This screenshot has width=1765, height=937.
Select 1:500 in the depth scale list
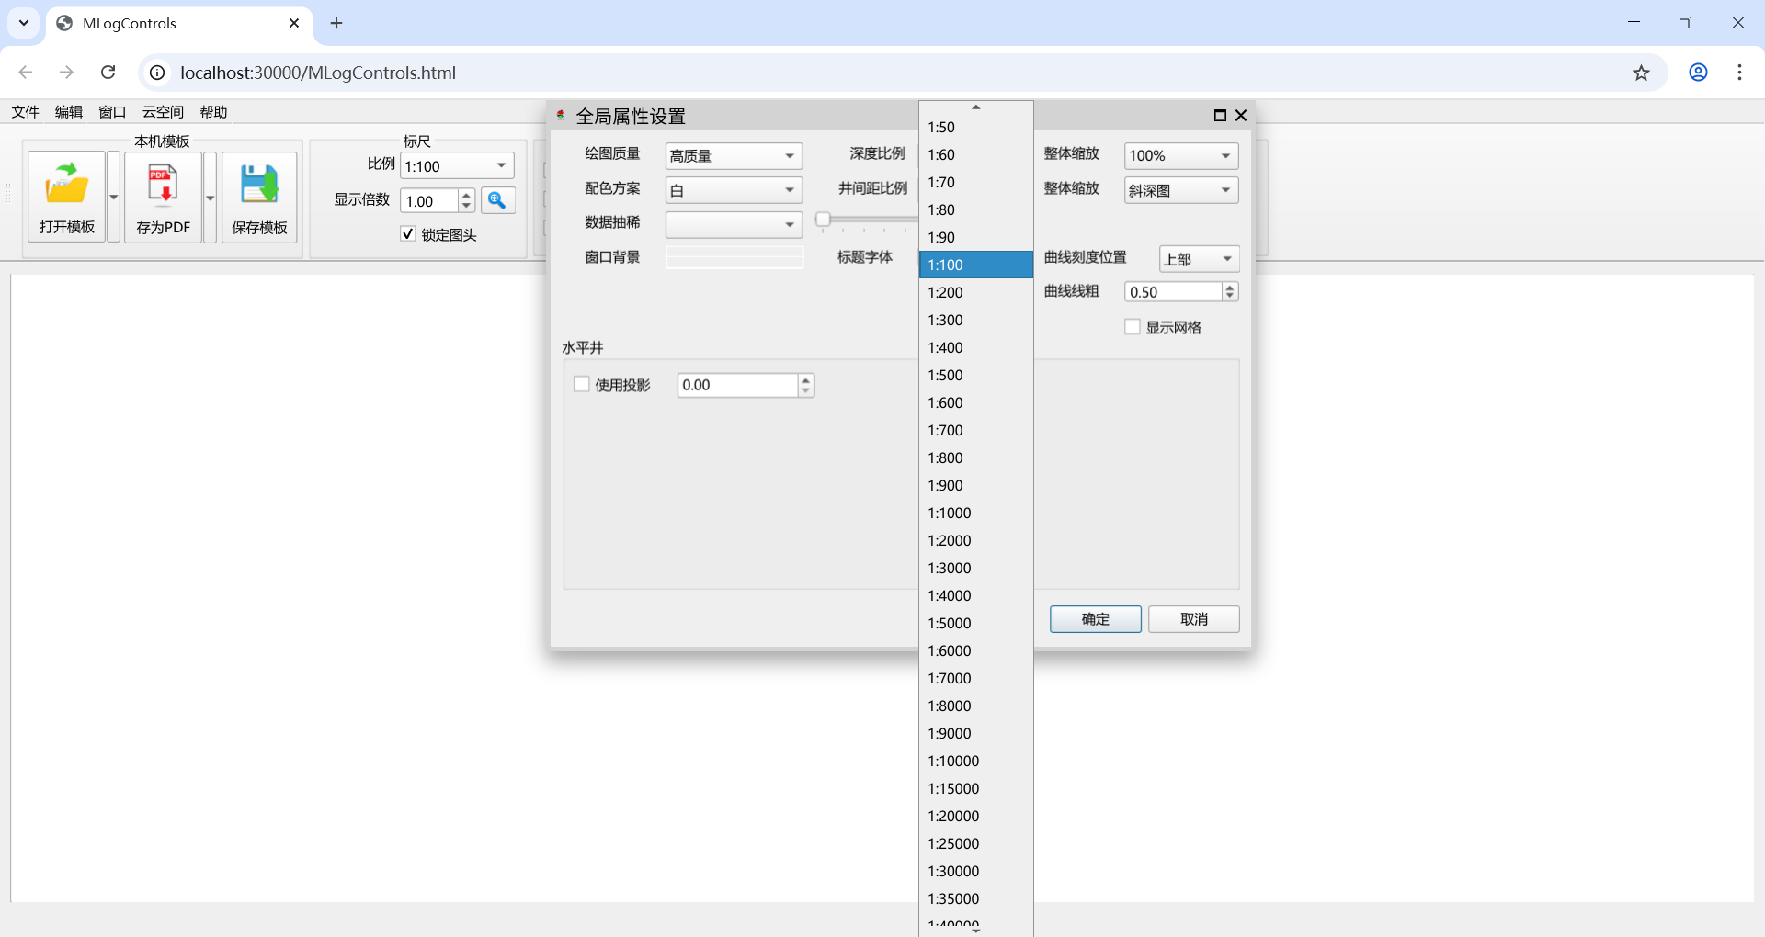coord(946,375)
